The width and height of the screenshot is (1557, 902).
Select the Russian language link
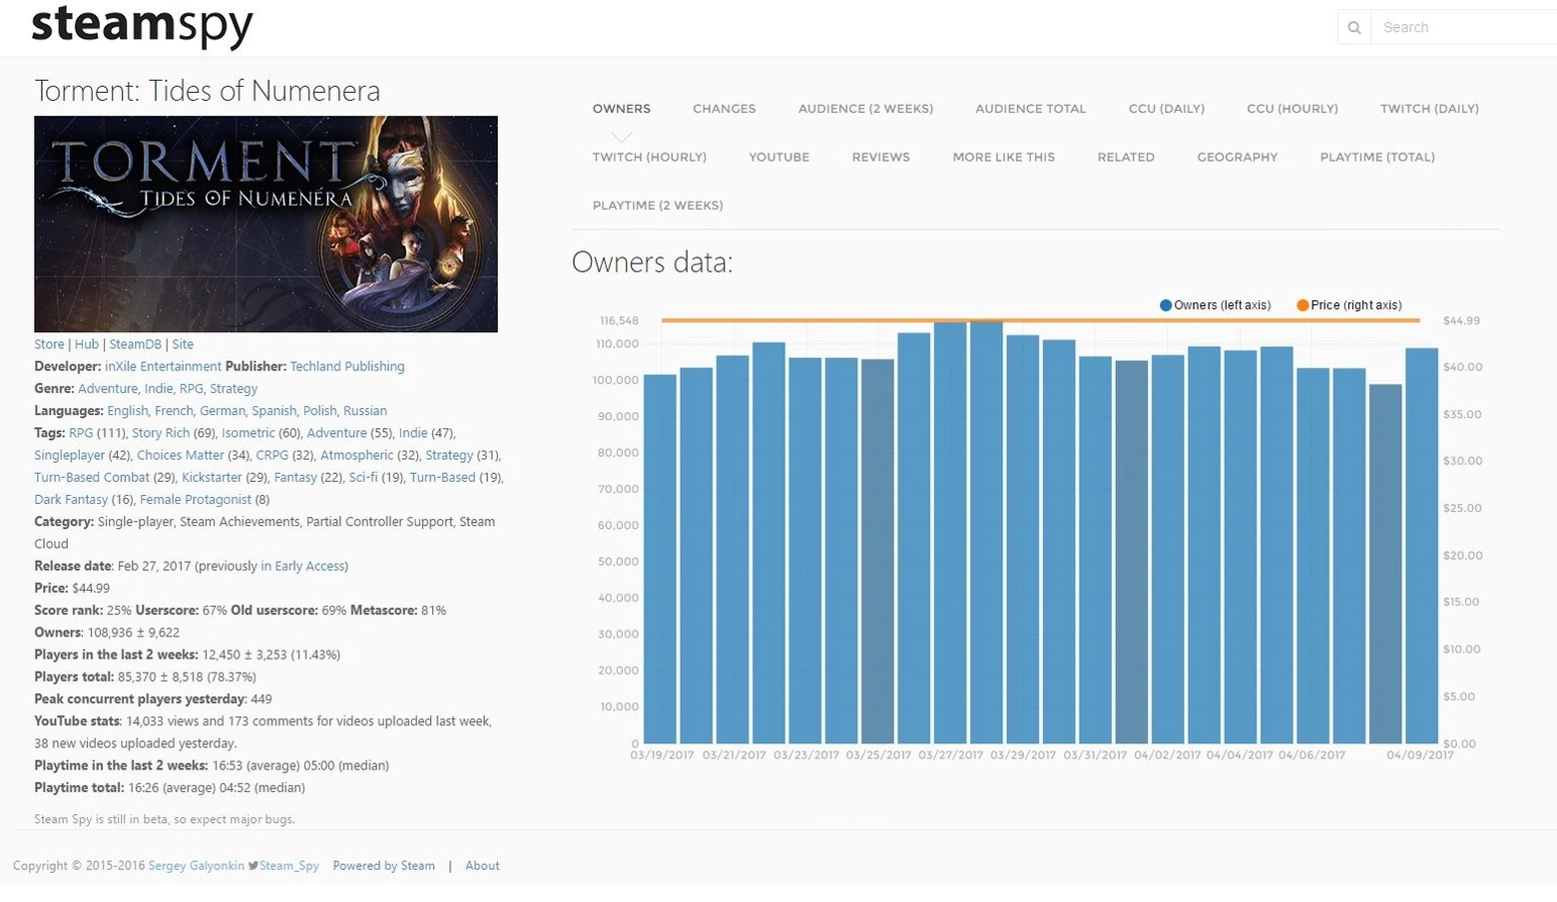coord(365,411)
